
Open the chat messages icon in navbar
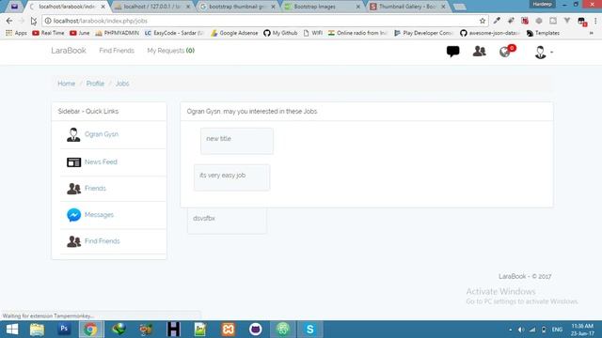pyautogui.click(x=453, y=51)
